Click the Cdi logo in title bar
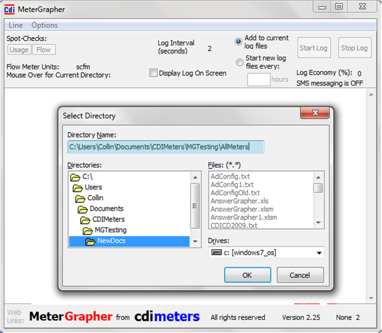This screenshot has width=382, height=333. point(9,9)
